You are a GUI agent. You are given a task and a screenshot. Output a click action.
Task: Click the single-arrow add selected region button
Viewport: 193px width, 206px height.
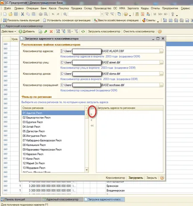click(92, 114)
